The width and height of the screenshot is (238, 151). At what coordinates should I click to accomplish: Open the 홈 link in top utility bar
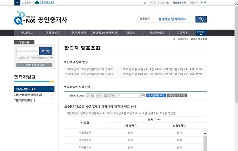(145, 3)
